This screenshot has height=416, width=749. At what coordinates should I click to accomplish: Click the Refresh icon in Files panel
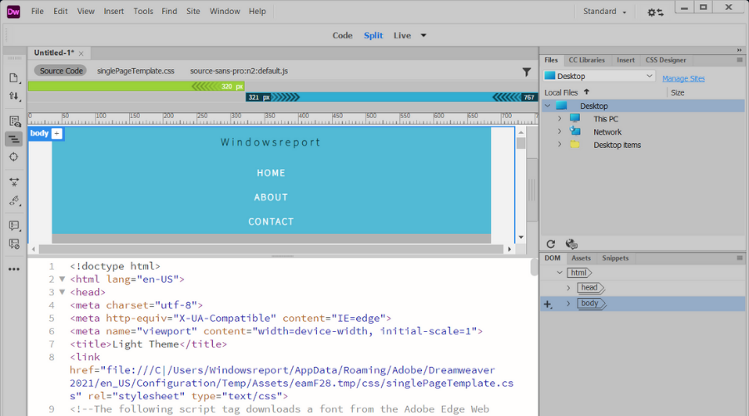coord(550,244)
